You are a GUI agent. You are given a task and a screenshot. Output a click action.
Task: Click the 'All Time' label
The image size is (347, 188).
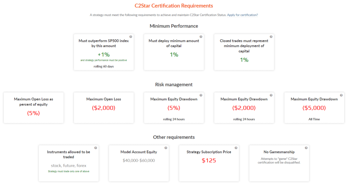pos(314,119)
